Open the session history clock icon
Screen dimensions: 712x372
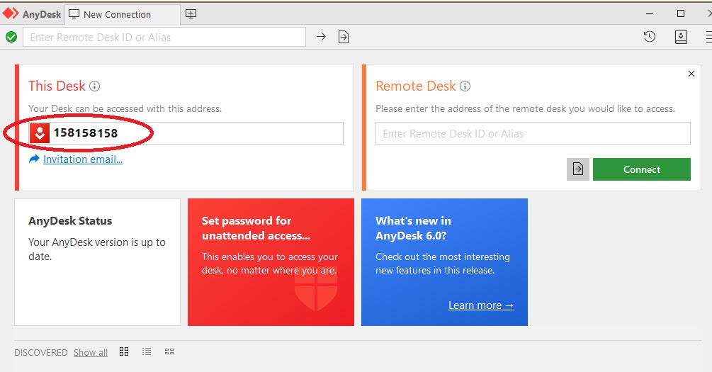[x=650, y=37]
